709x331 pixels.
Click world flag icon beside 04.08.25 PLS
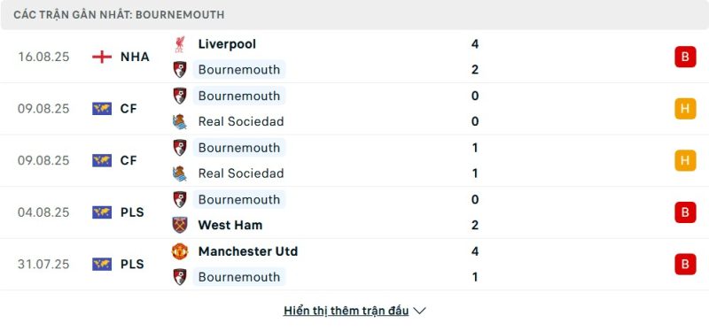102,212
